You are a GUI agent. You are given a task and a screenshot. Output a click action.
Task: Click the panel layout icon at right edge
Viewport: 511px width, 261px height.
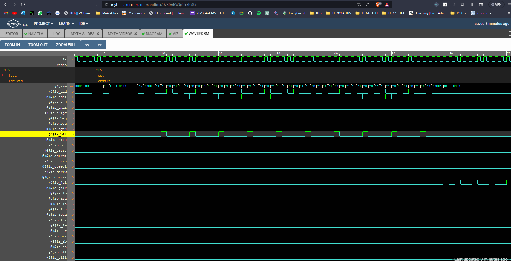coord(509,33)
